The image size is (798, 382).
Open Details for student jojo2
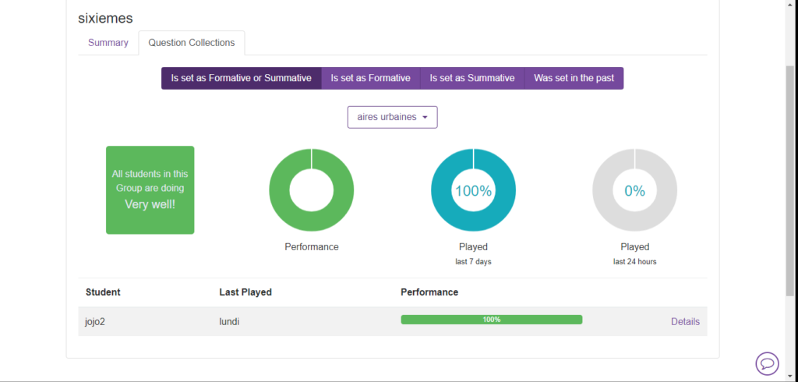click(685, 321)
